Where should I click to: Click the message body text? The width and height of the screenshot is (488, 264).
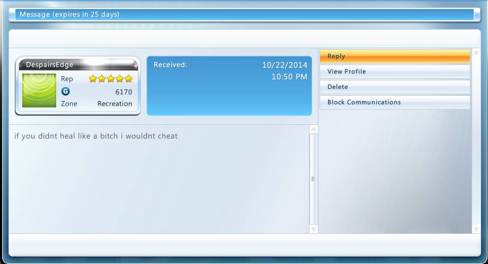[x=96, y=136]
